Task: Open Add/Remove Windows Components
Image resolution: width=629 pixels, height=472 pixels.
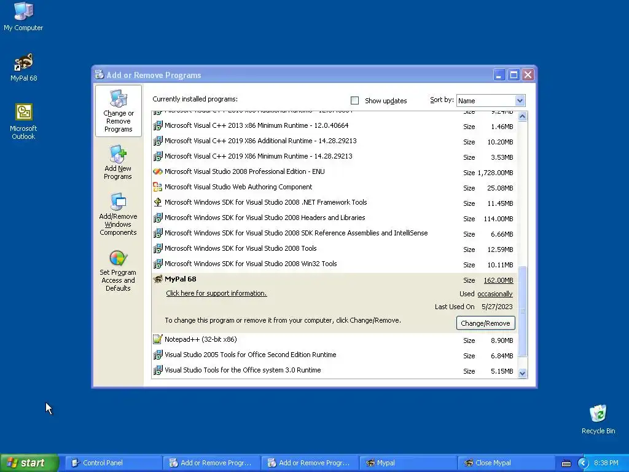Action: coord(118,214)
